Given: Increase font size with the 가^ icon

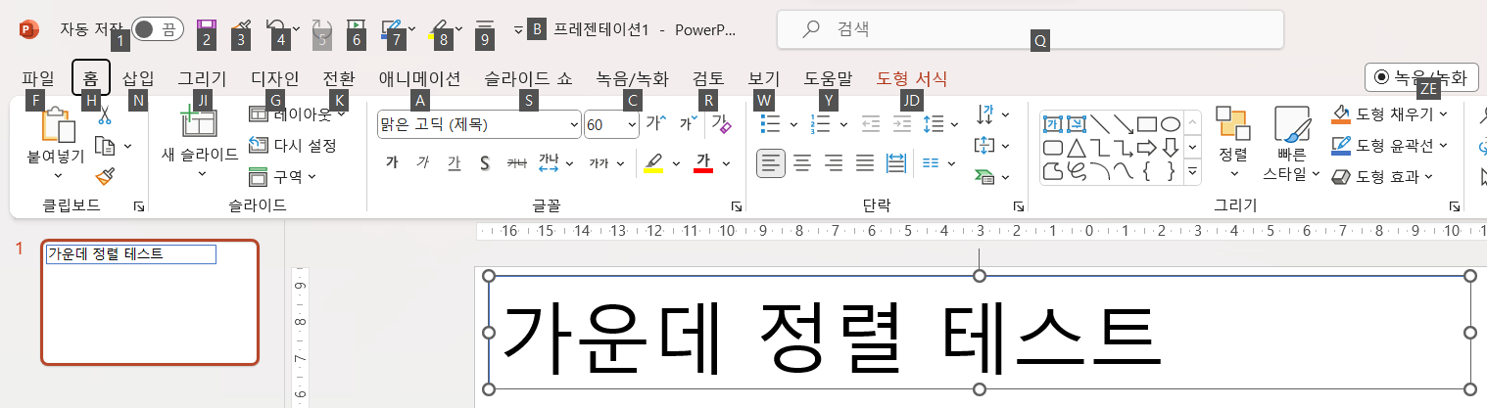Looking at the screenshot, I should pyautogui.click(x=655, y=123).
